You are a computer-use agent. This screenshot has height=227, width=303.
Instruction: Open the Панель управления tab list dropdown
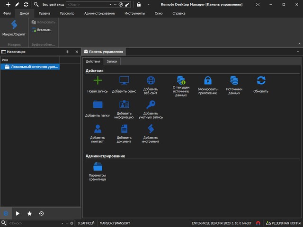point(298,51)
